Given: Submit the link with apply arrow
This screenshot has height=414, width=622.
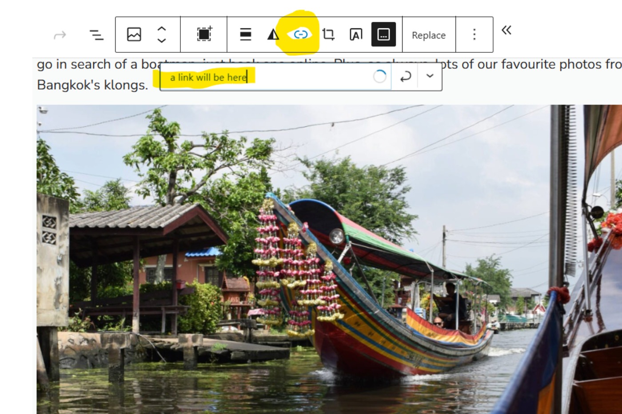Looking at the screenshot, I should click(x=405, y=77).
